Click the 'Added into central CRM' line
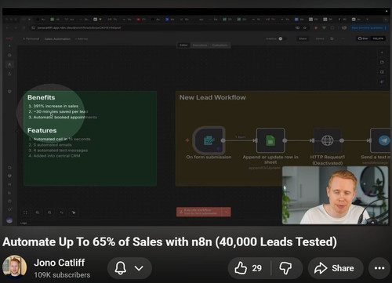Image resolution: width=392 pixels, height=283 pixels. coord(56,156)
